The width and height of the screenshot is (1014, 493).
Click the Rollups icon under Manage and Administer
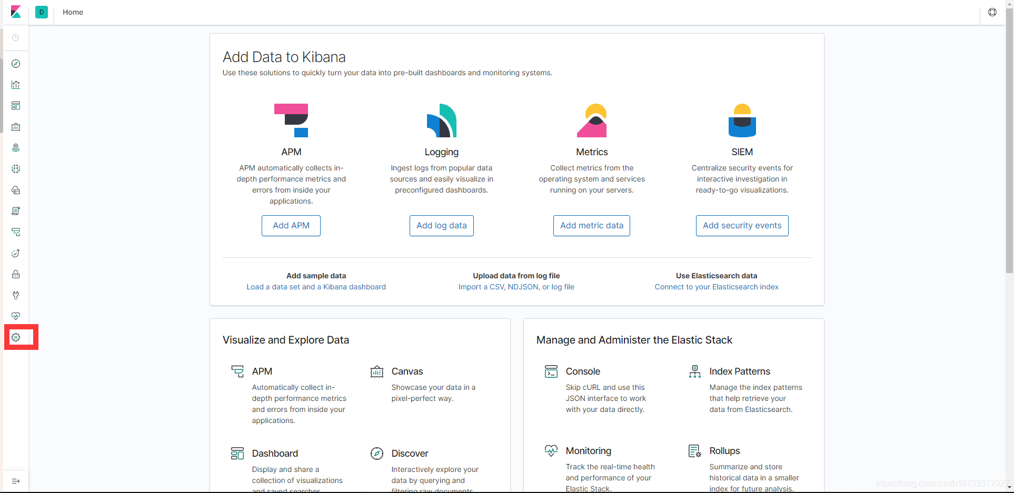[x=695, y=451]
